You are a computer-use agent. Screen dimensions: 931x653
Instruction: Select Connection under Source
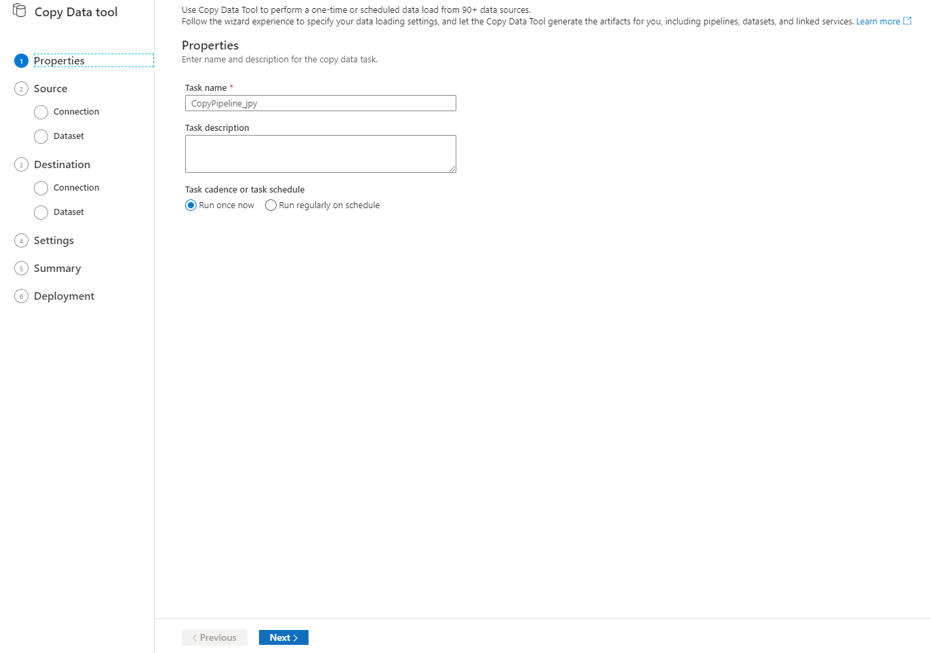tap(76, 112)
